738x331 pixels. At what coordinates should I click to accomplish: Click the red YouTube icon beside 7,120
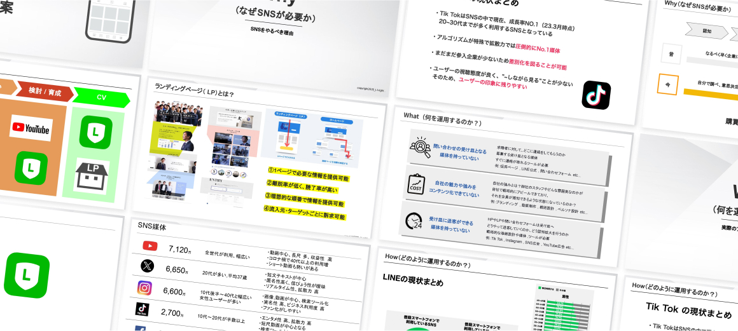pos(150,246)
